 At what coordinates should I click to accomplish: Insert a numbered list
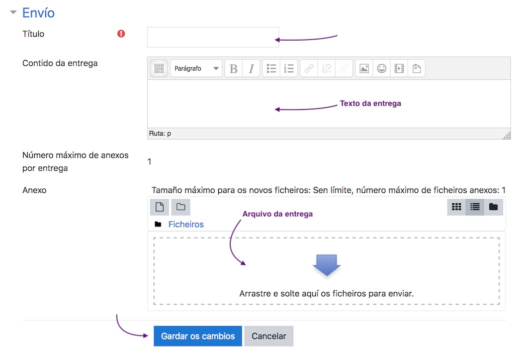coord(289,69)
